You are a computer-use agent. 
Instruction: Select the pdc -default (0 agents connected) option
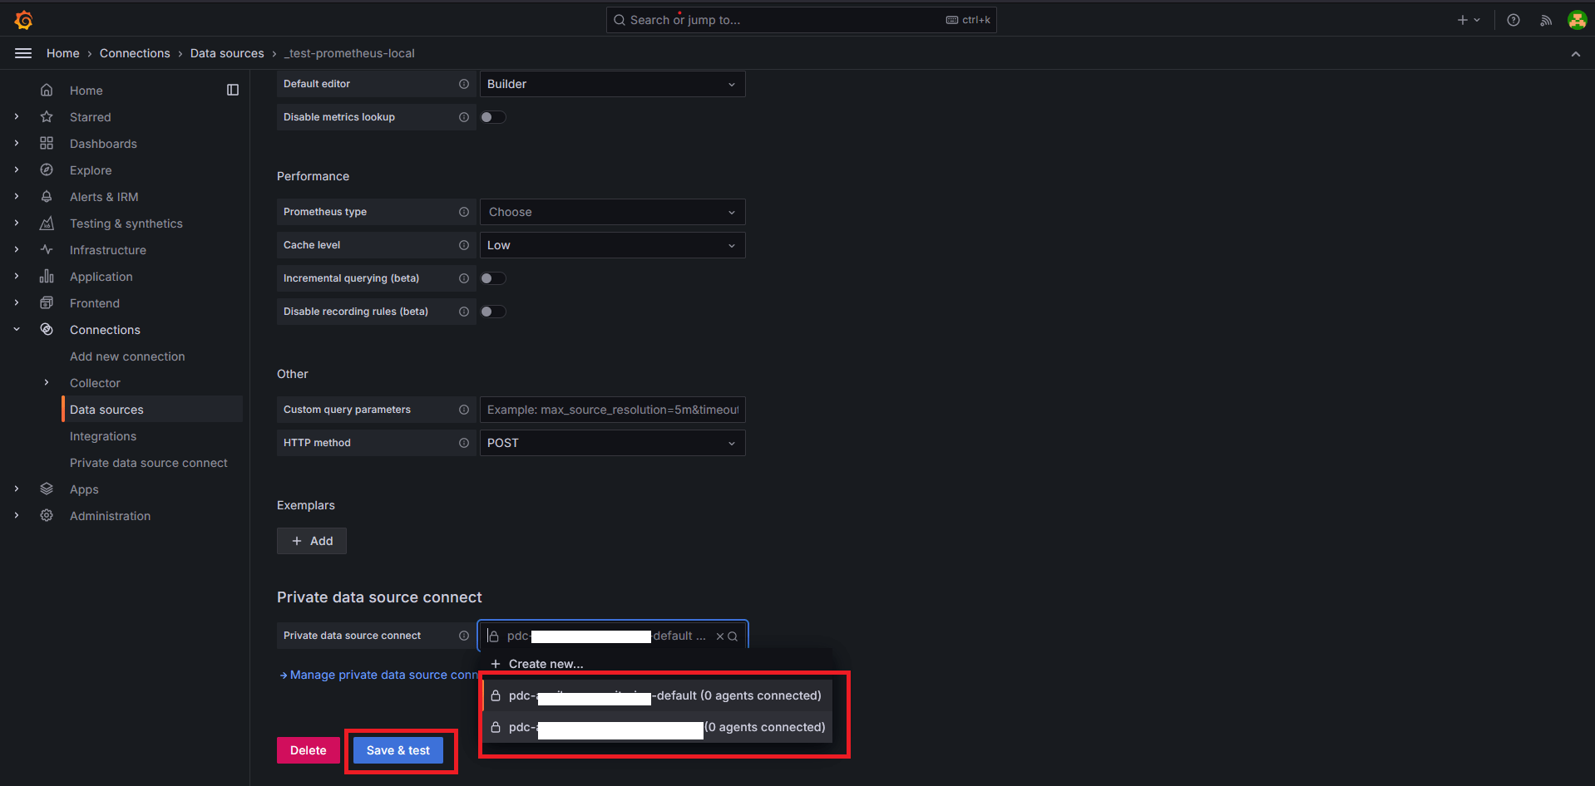click(657, 695)
